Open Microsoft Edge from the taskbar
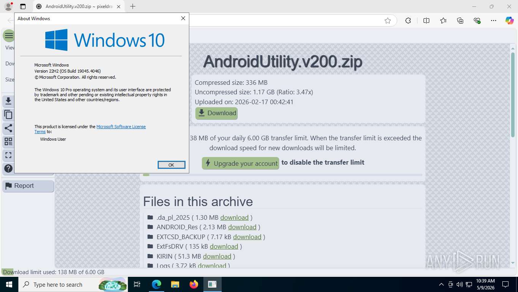Image resolution: width=518 pixels, height=292 pixels. click(x=156, y=284)
